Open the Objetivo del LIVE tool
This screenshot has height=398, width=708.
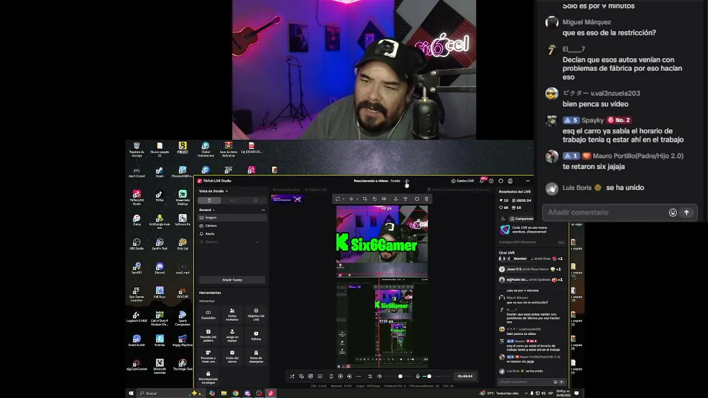point(256,315)
